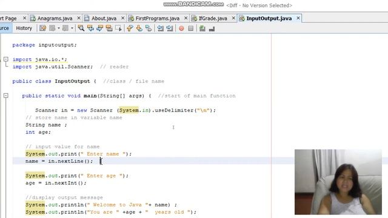Viewport: 388px width, 218px height.
Task: Select the InputOutput.java tab
Action: pyautogui.click(x=269, y=18)
